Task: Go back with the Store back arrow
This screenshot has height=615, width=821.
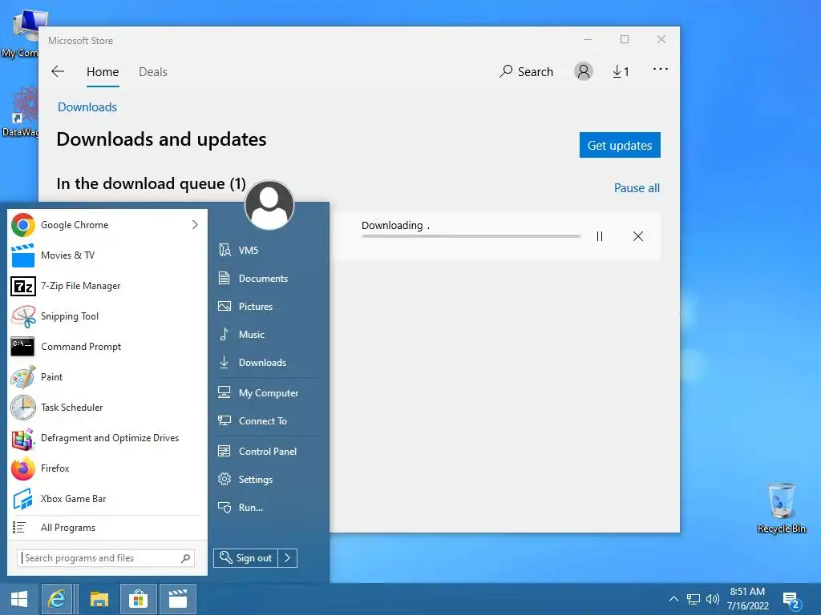Action: (x=58, y=71)
